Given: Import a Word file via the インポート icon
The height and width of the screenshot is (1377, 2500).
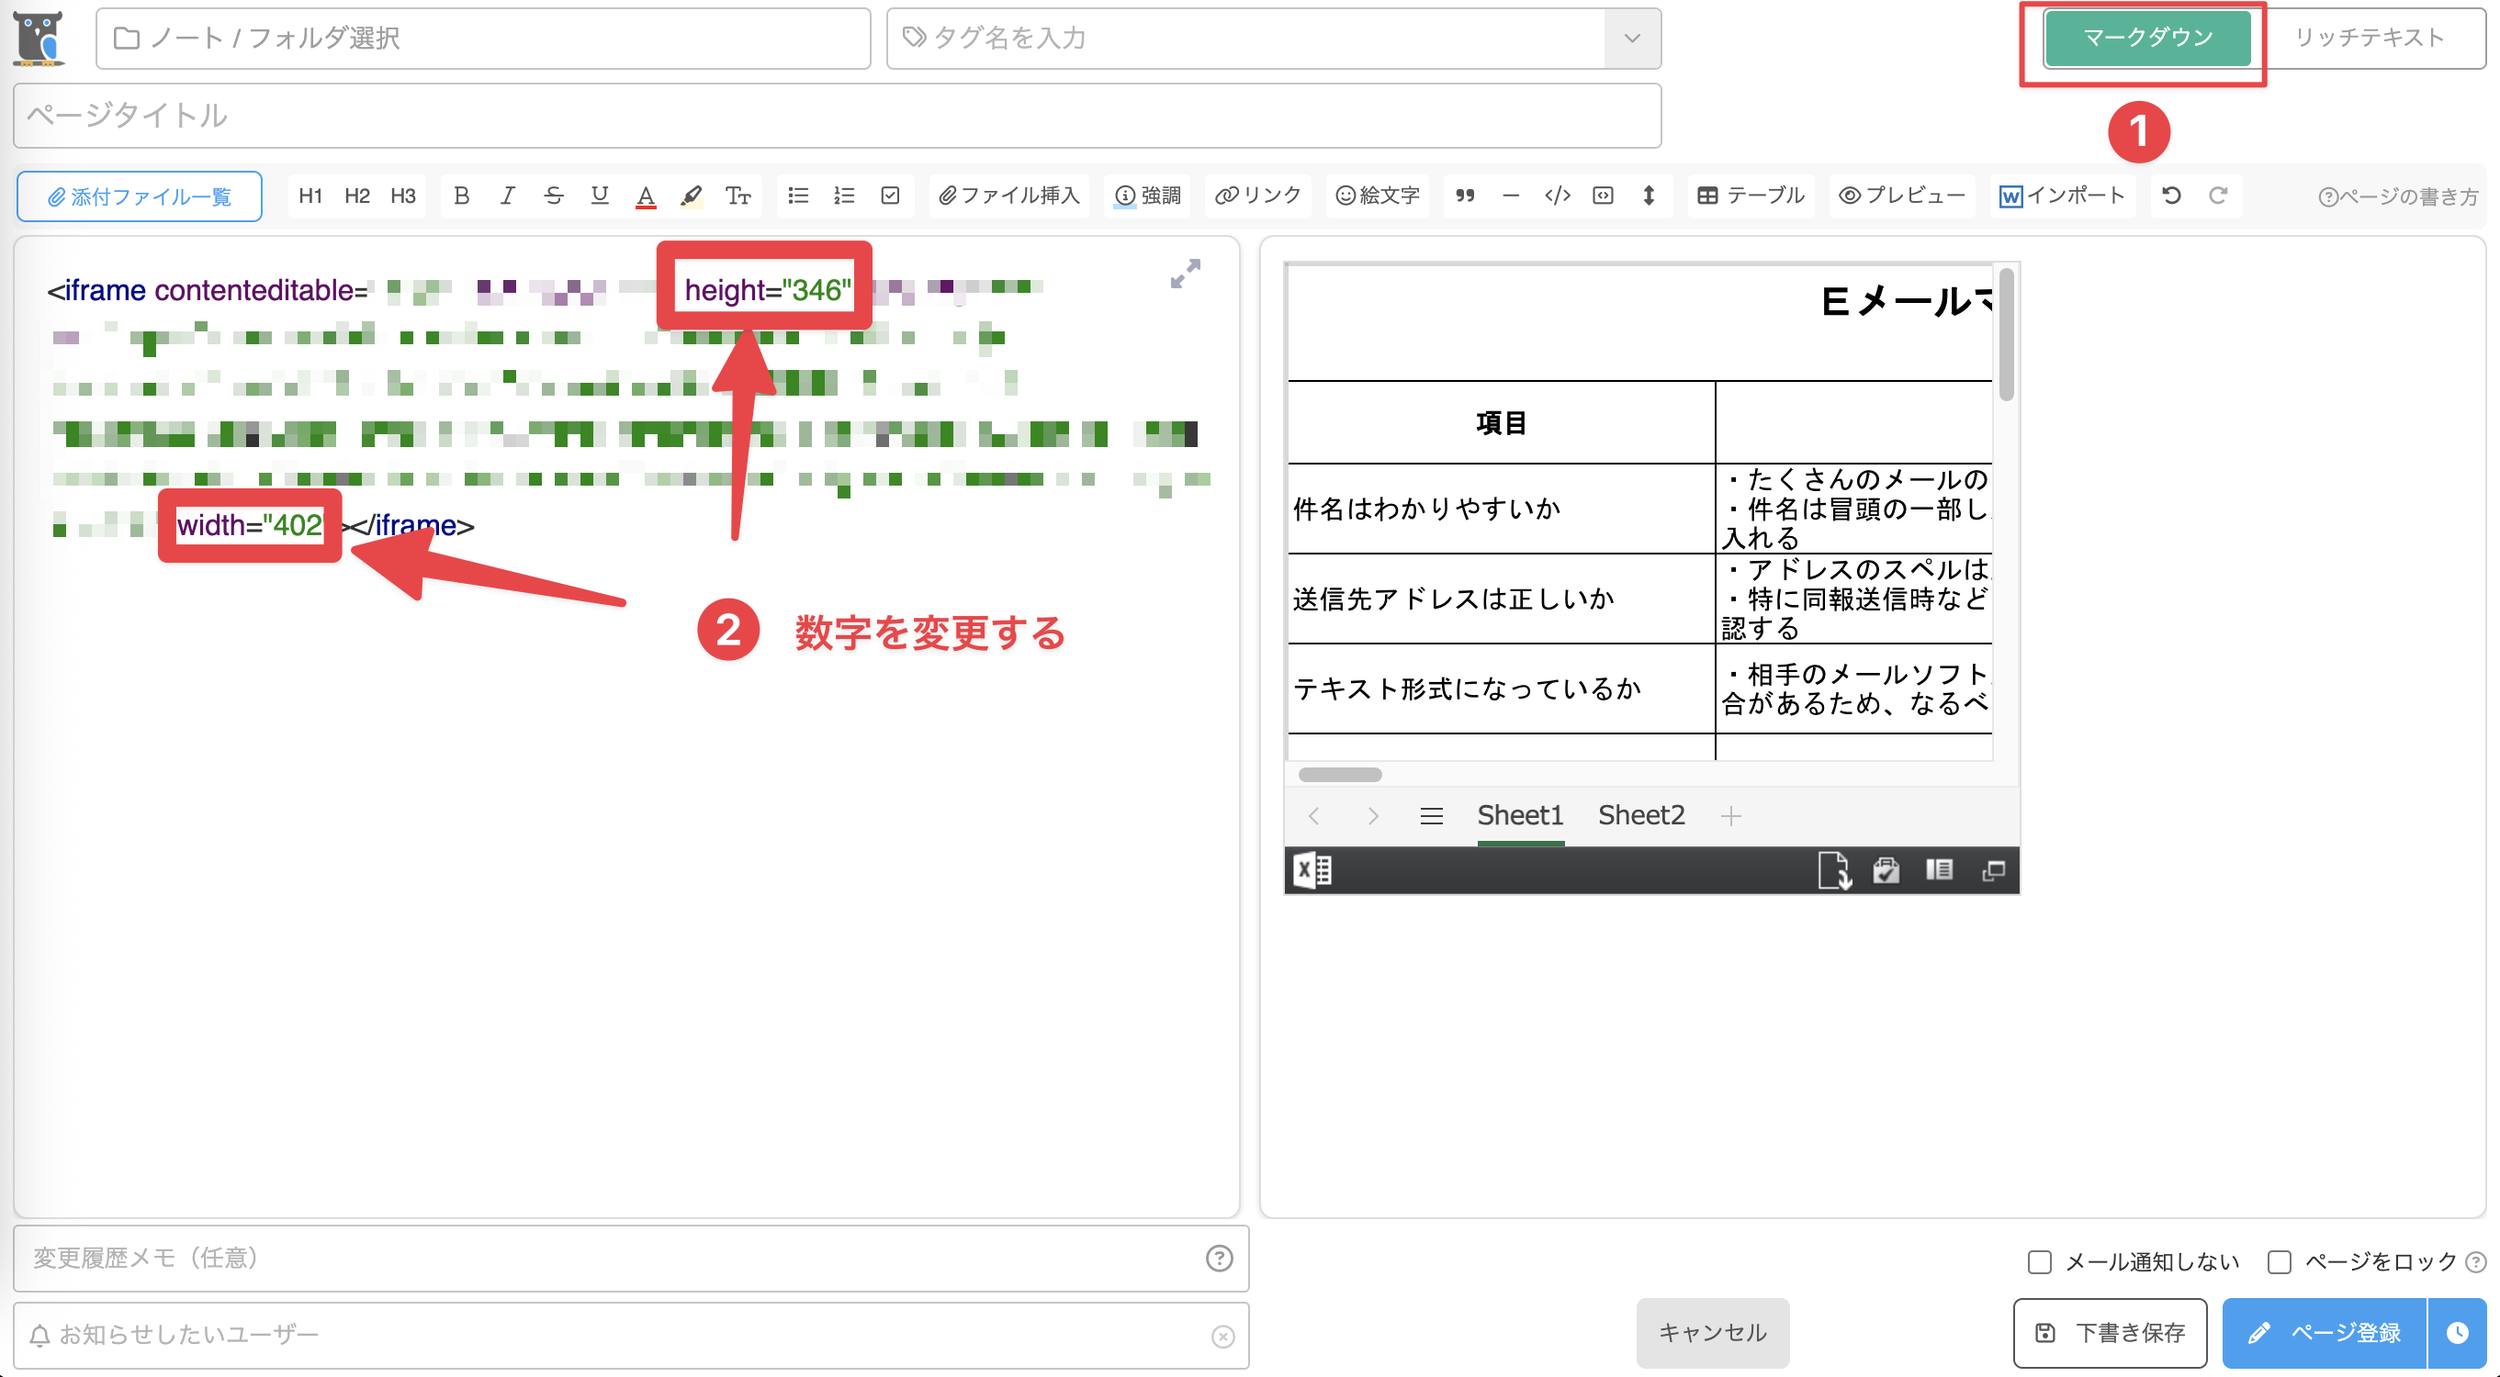Looking at the screenshot, I should [x=2062, y=195].
